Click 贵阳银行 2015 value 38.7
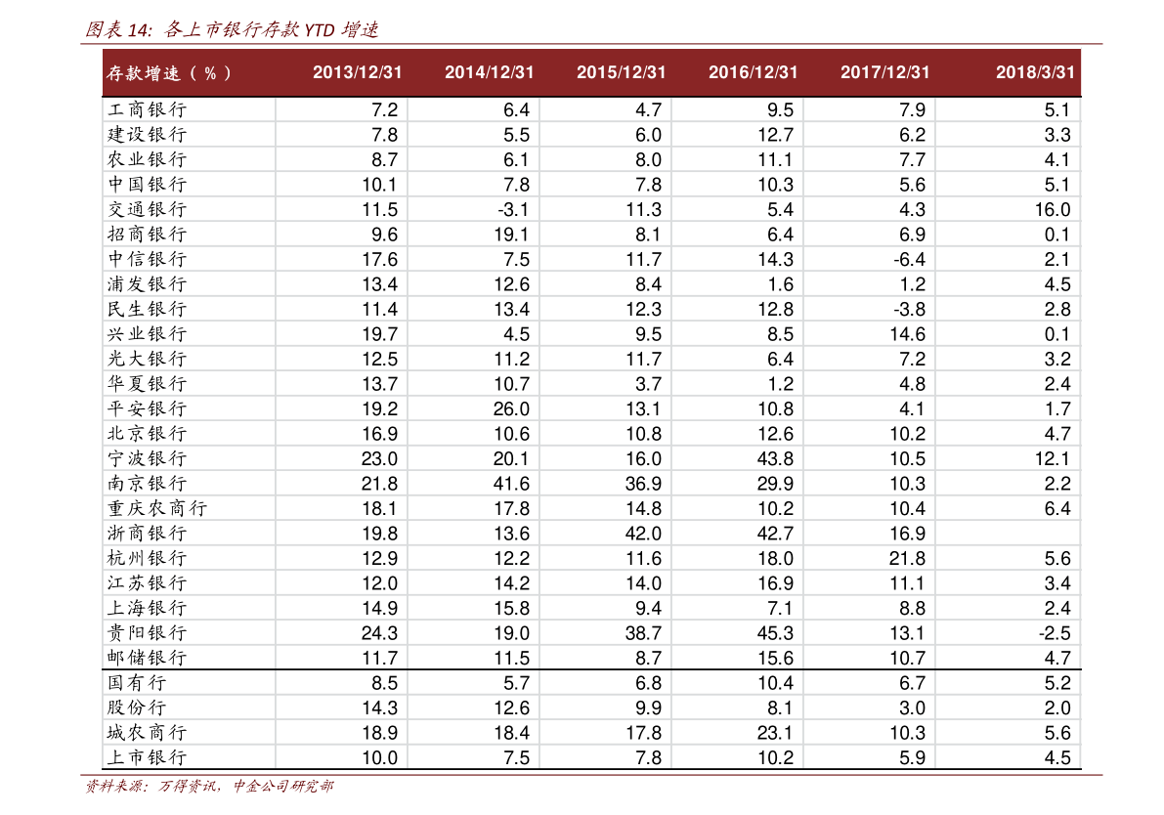Screen dimensions: 1164x815 tap(644, 634)
